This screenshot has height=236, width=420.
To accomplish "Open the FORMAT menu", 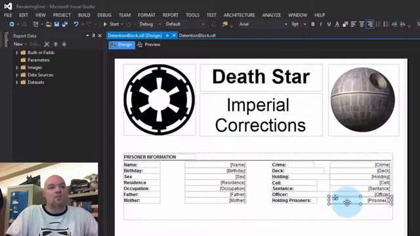I will pyautogui.click(x=146, y=15).
